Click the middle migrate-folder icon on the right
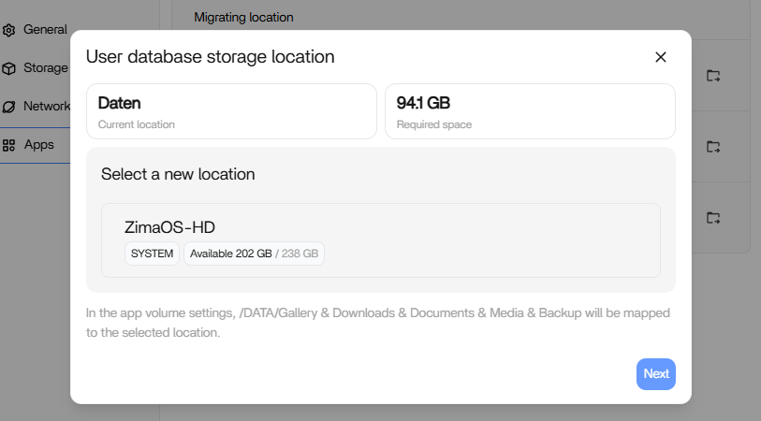This screenshot has width=761, height=421. click(x=713, y=147)
